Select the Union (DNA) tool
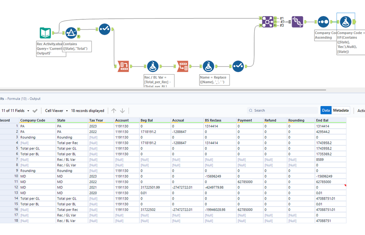This screenshot has height=235, width=365. (x=297, y=22)
